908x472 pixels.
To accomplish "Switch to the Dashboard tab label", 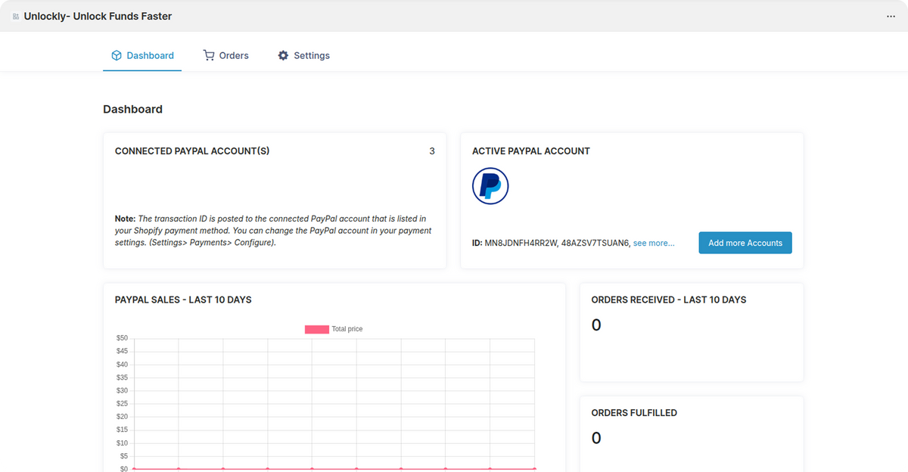I will 150,55.
